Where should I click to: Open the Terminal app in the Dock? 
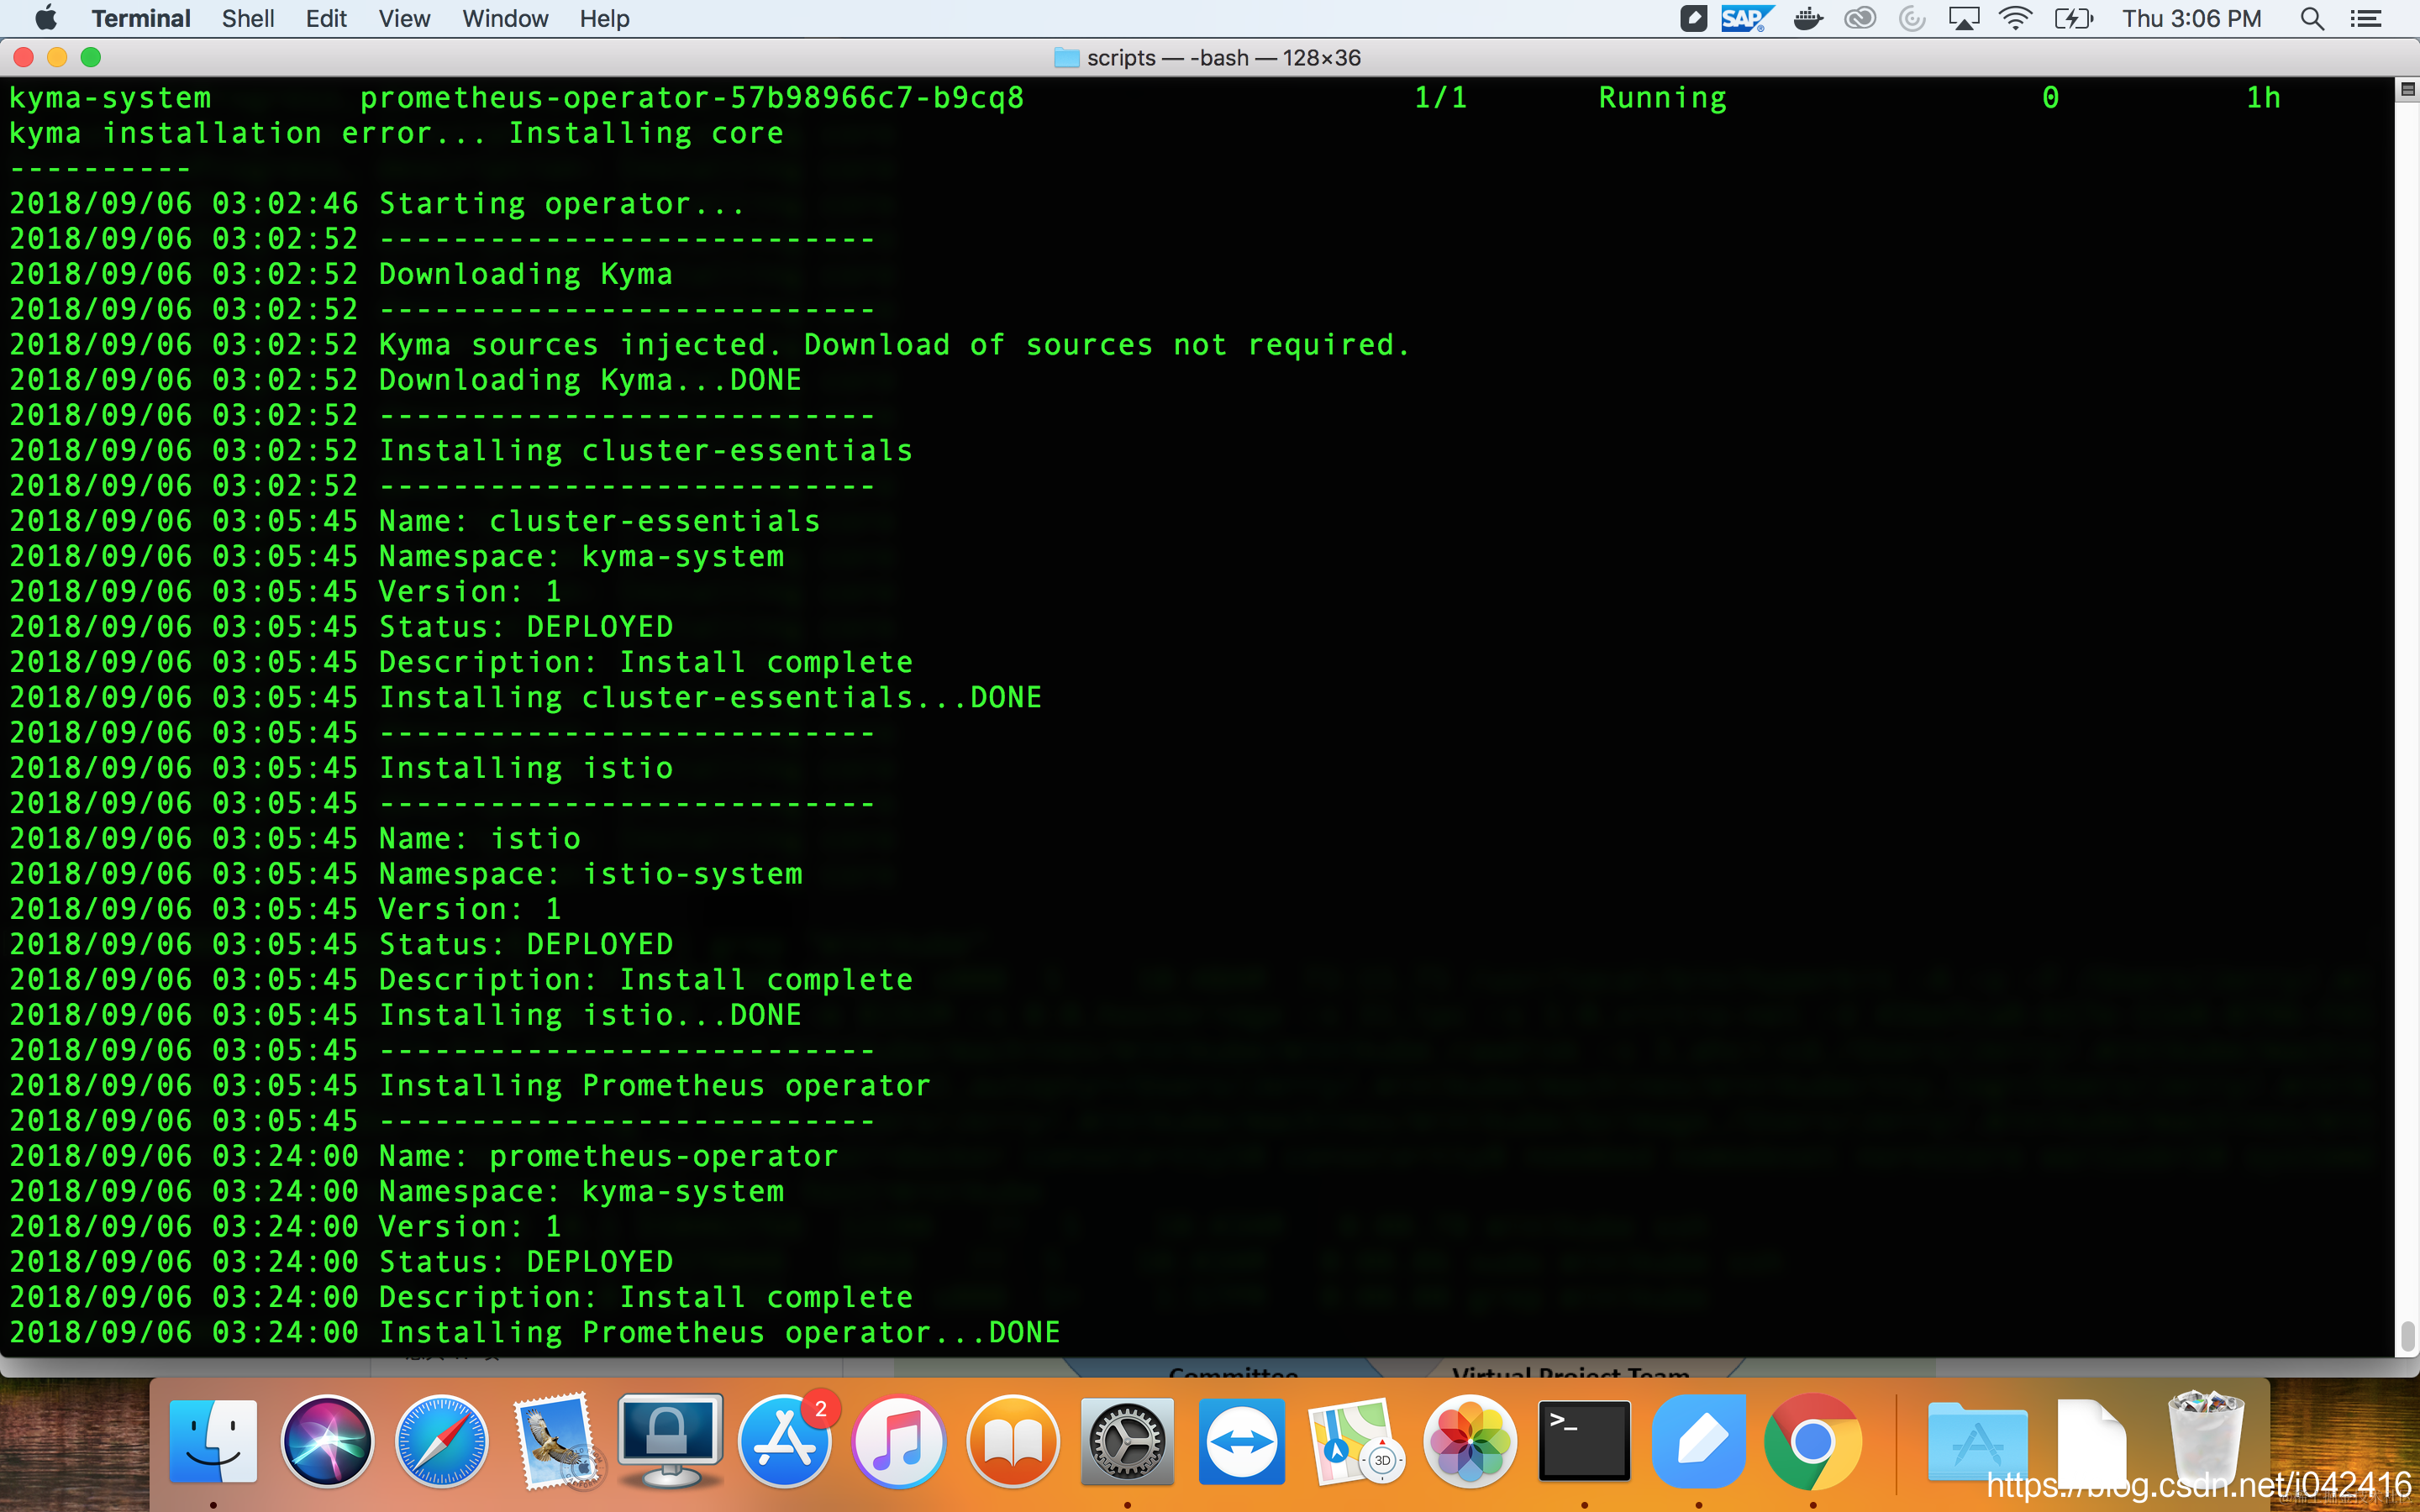(1584, 1441)
